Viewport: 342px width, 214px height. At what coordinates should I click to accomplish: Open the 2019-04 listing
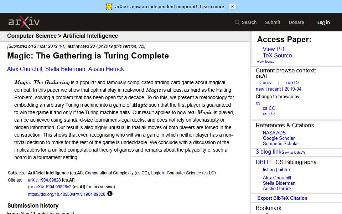tap(293, 89)
